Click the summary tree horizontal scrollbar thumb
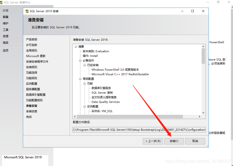 click(130, 117)
